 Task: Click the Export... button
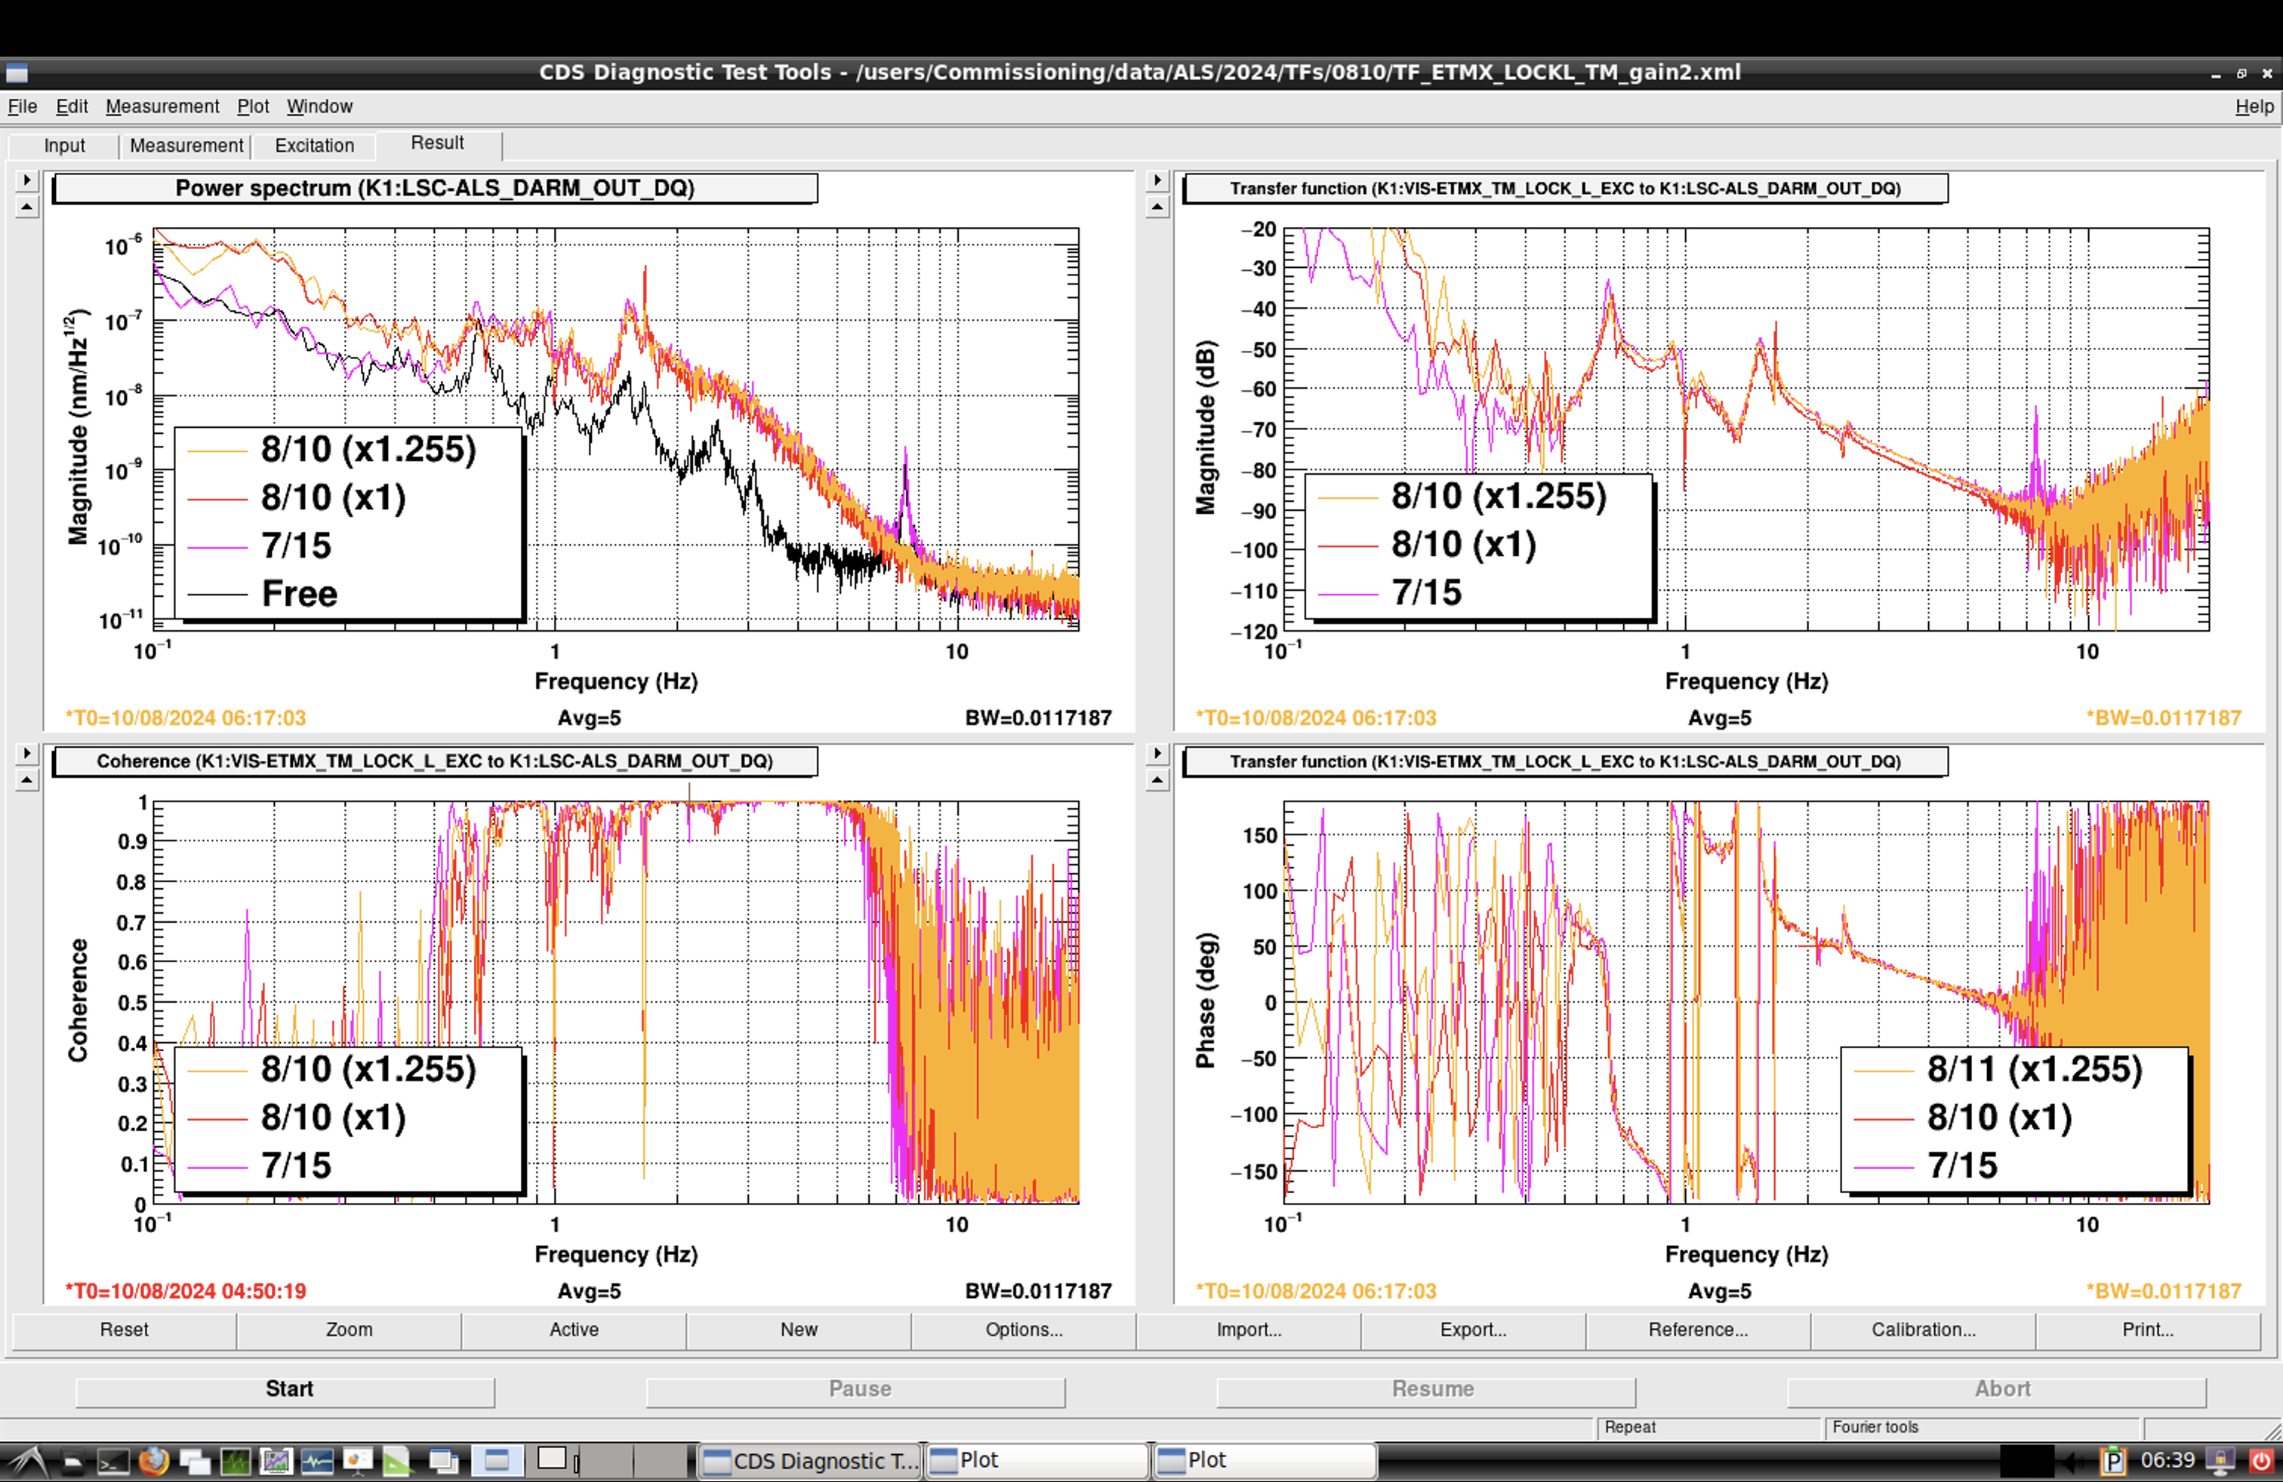[x=1472, y=1330]
